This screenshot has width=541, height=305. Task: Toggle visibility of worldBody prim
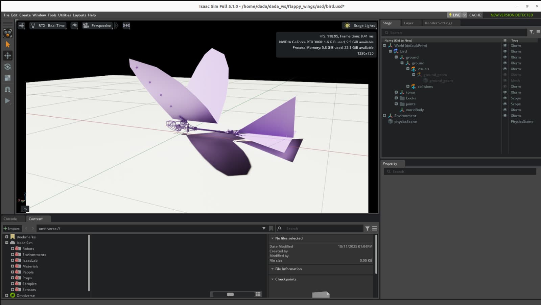(x=505, y=110)
